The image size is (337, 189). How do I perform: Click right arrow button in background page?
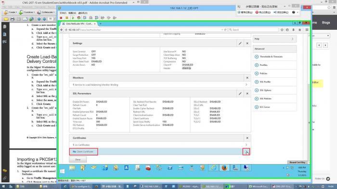pos(325,45)
